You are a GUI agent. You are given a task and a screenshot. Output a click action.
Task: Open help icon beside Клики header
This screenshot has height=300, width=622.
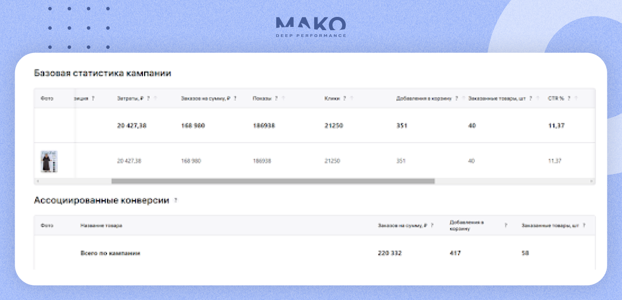pos(344,98)
